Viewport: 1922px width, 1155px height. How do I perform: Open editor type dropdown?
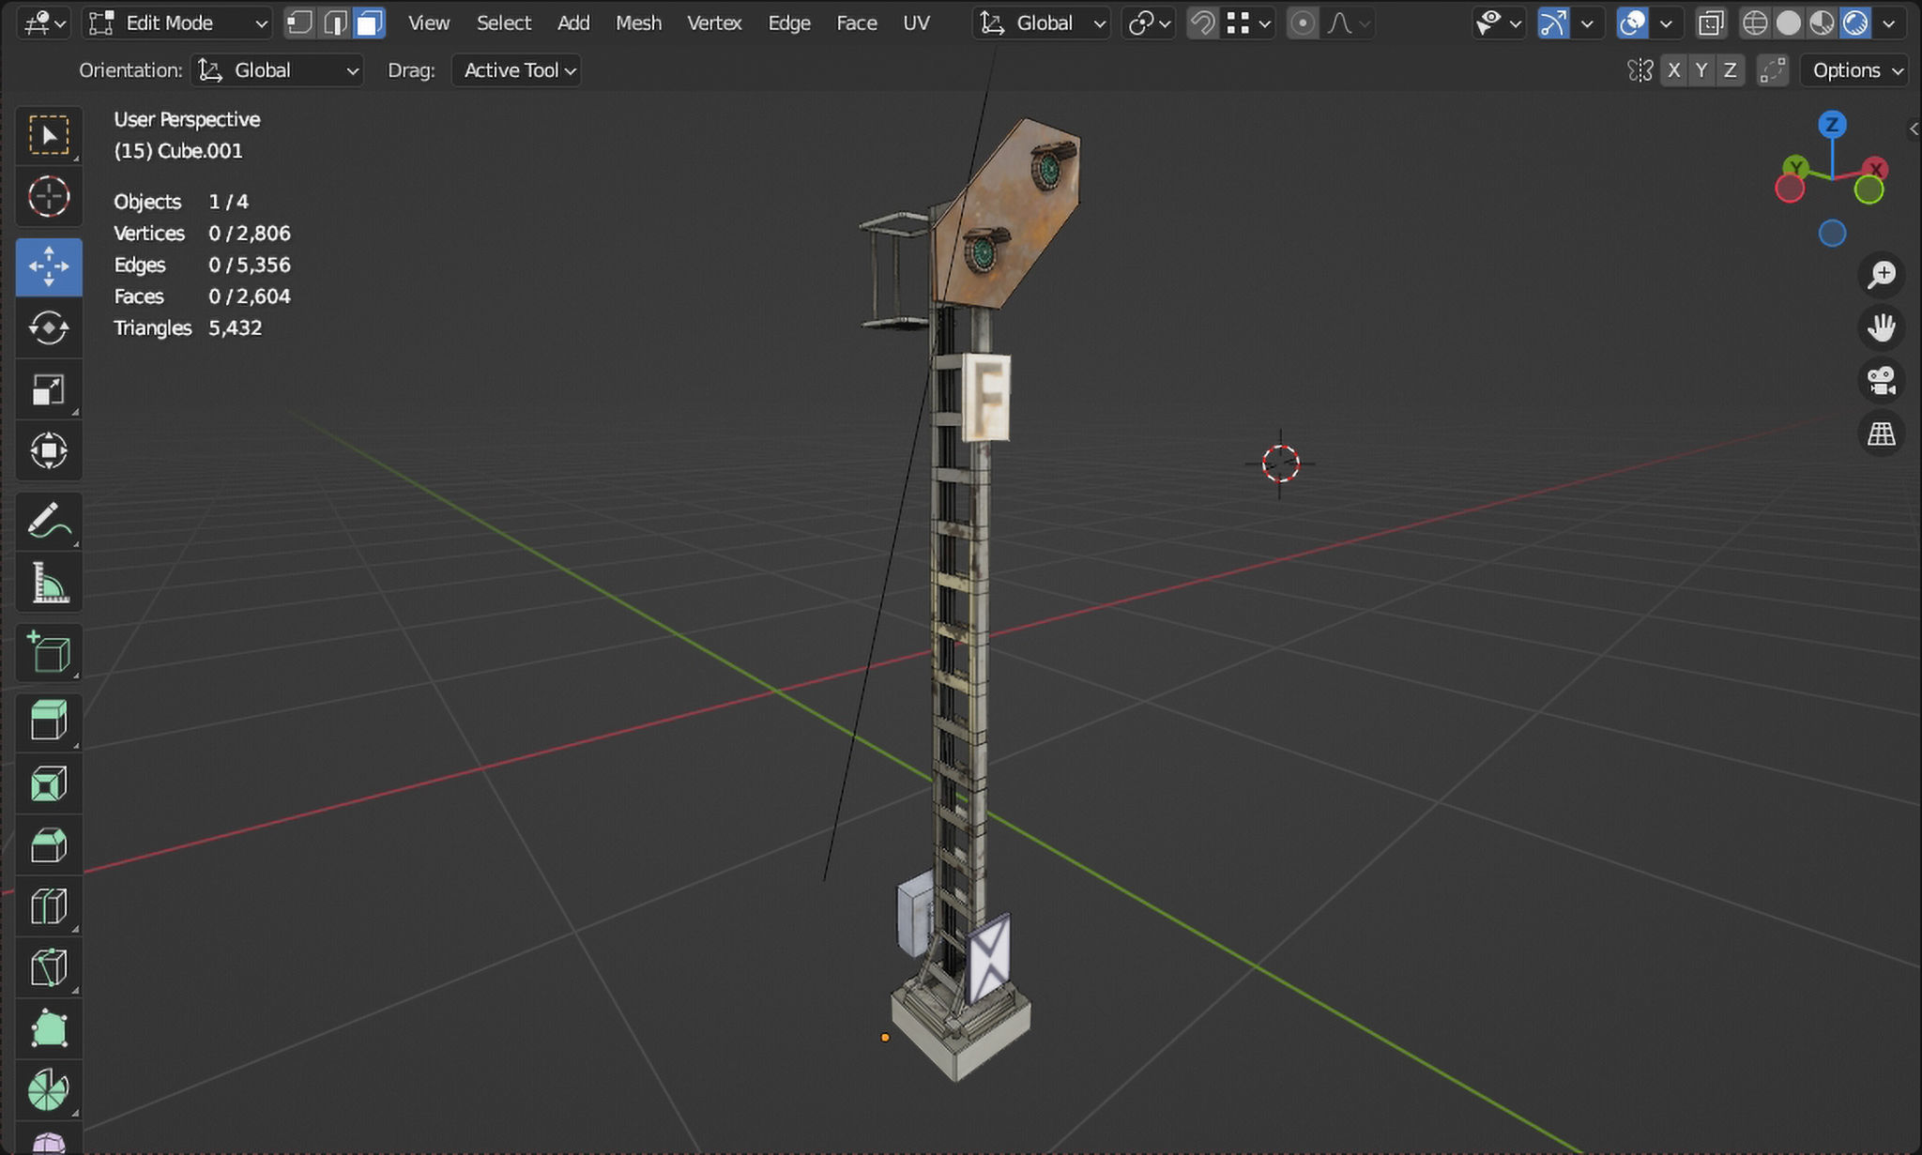point(44,23)
